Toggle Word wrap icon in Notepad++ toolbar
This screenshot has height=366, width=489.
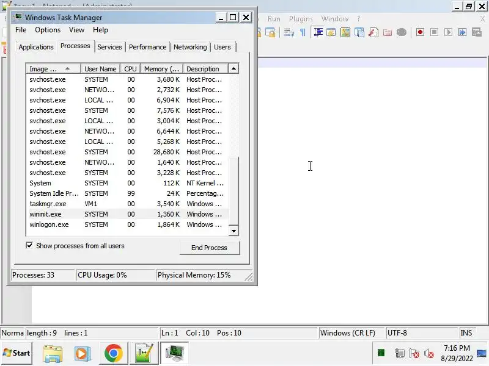click(289, 32)
